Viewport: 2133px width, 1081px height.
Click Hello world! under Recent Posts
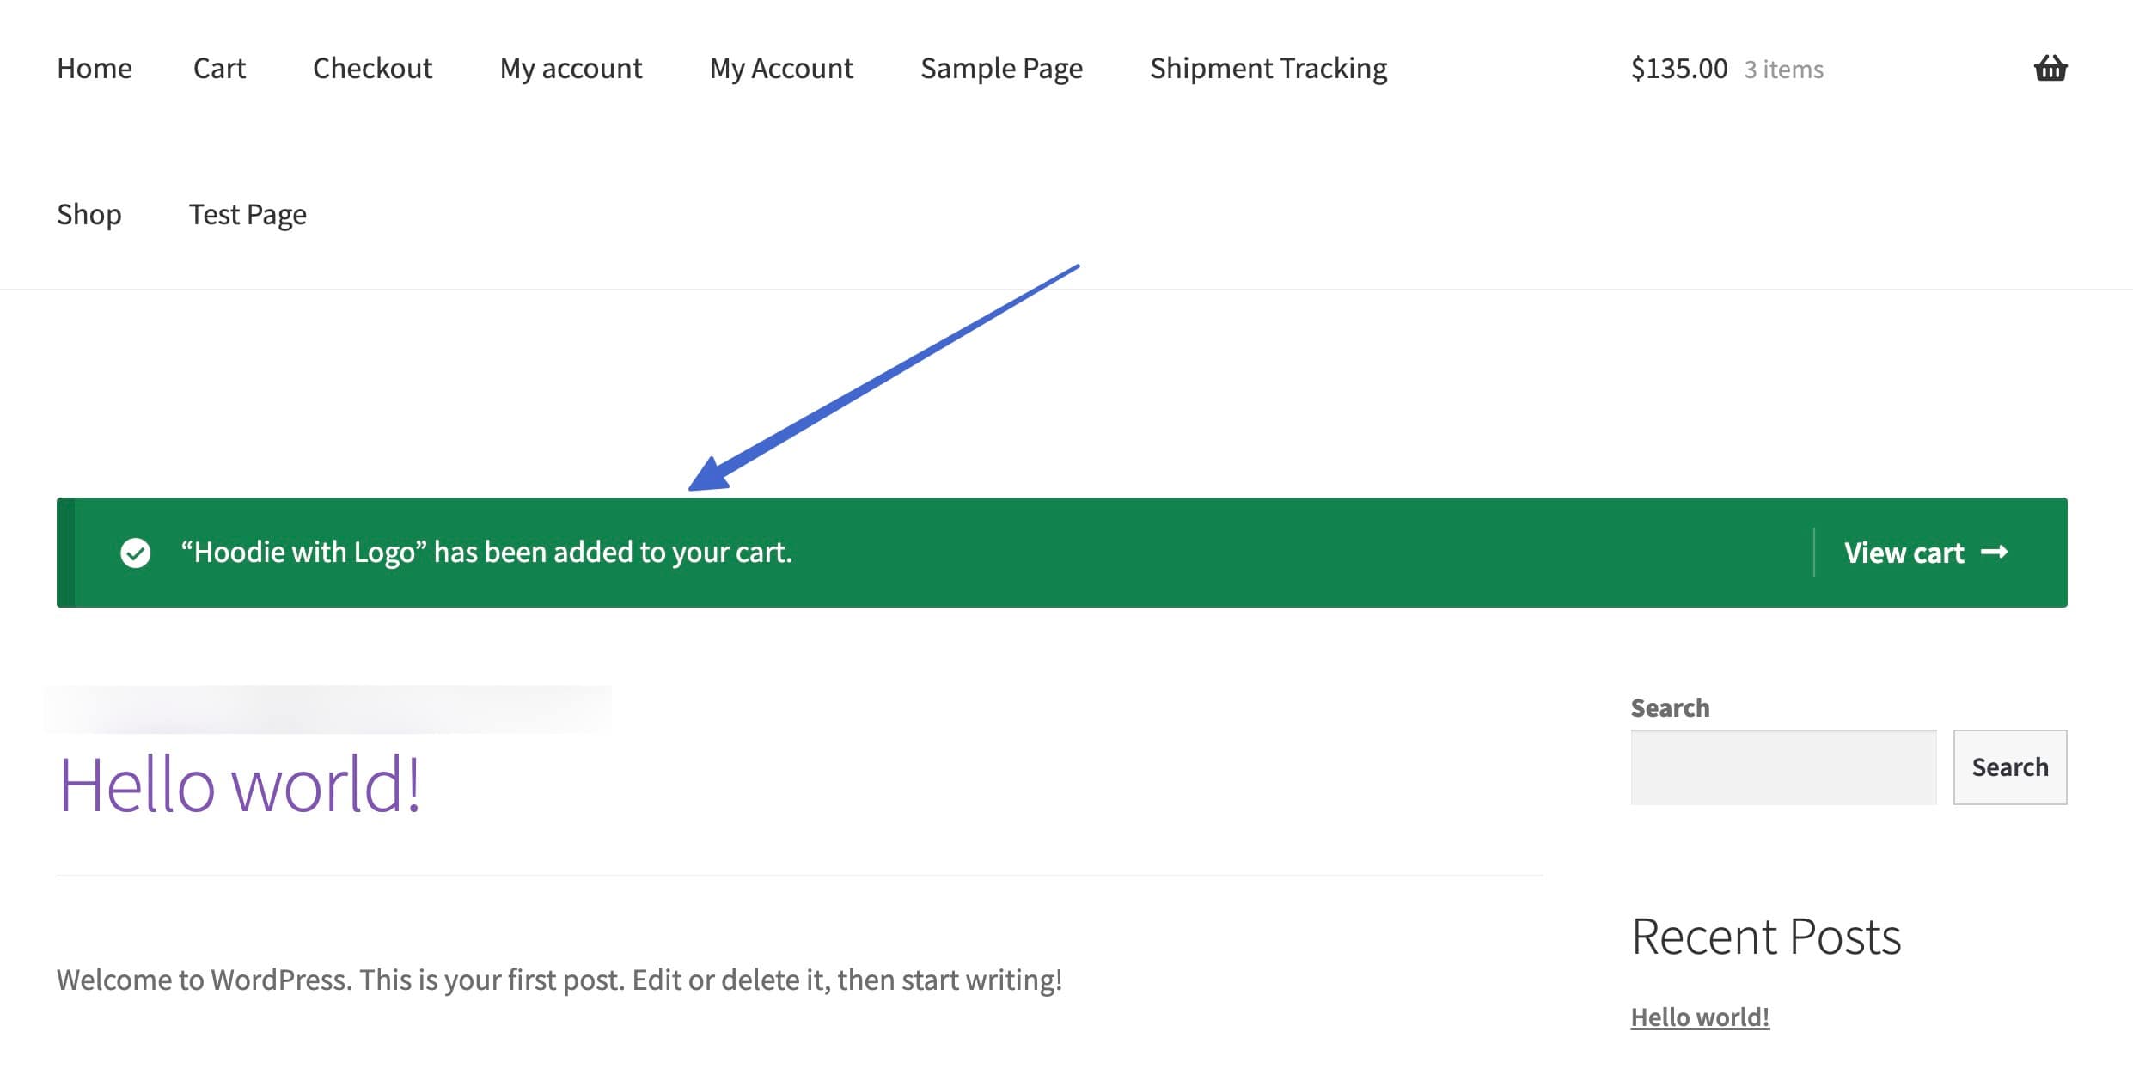click(1700, 1017)
